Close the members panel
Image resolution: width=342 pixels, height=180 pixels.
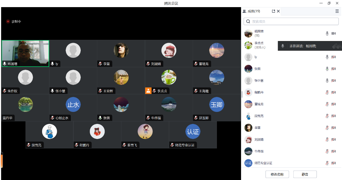click(x=278, y=11)
